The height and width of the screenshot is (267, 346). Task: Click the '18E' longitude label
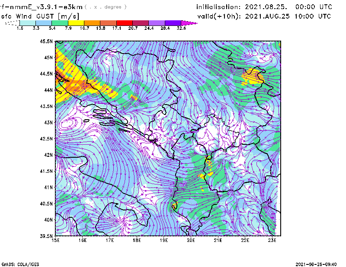(x=137, y=240)
